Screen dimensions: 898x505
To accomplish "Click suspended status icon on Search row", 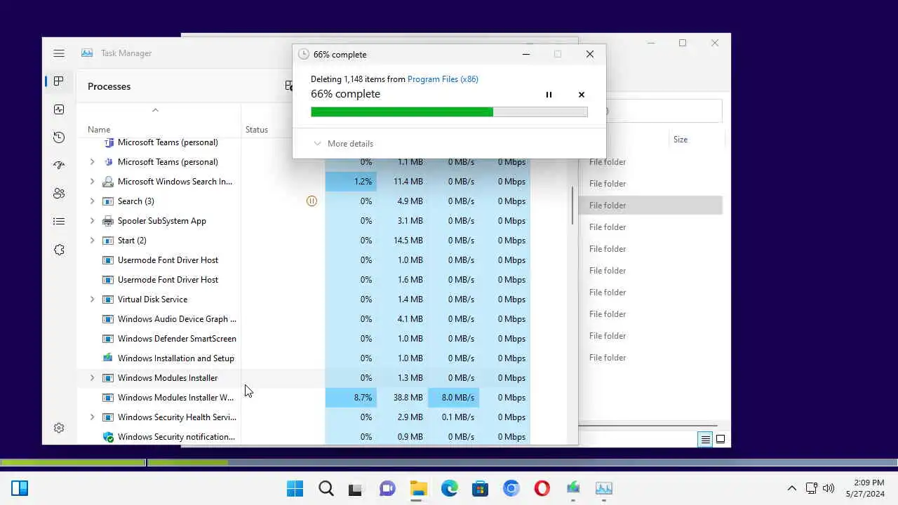I will pyautogui.click(x=312, y=201).
